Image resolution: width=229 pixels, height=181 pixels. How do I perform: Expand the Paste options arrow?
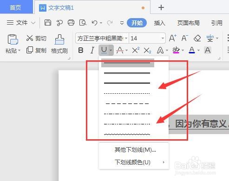pyautogui.click(x=20, y=50)
